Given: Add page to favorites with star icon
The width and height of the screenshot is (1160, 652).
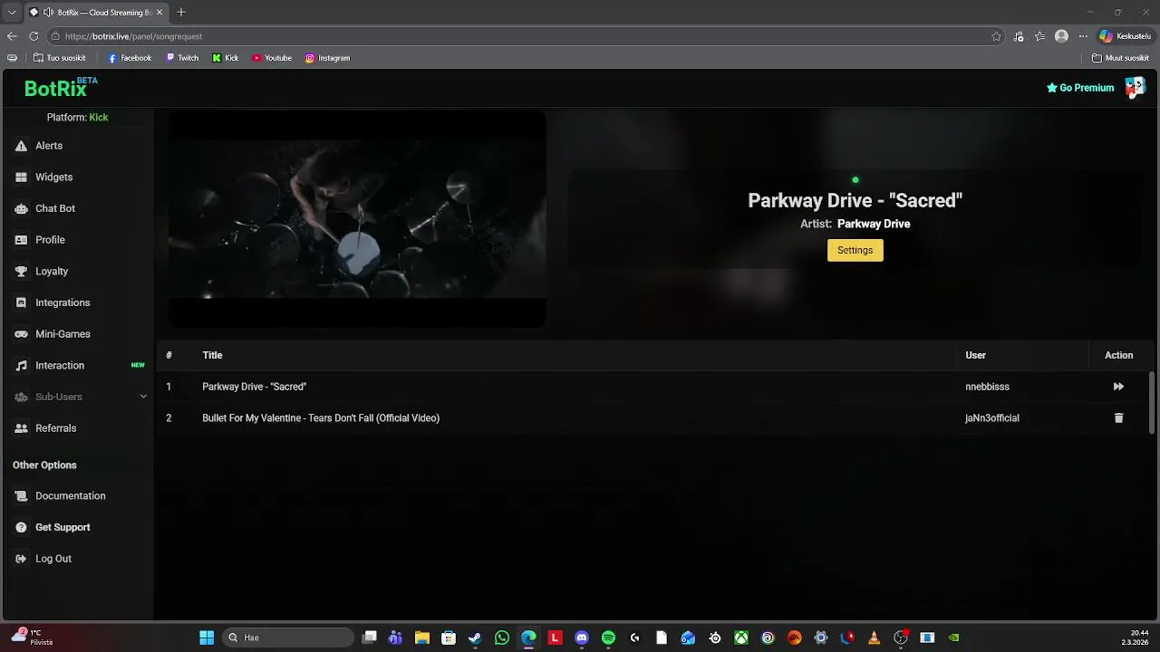Looking at the screenshot, I should (996, 36).
